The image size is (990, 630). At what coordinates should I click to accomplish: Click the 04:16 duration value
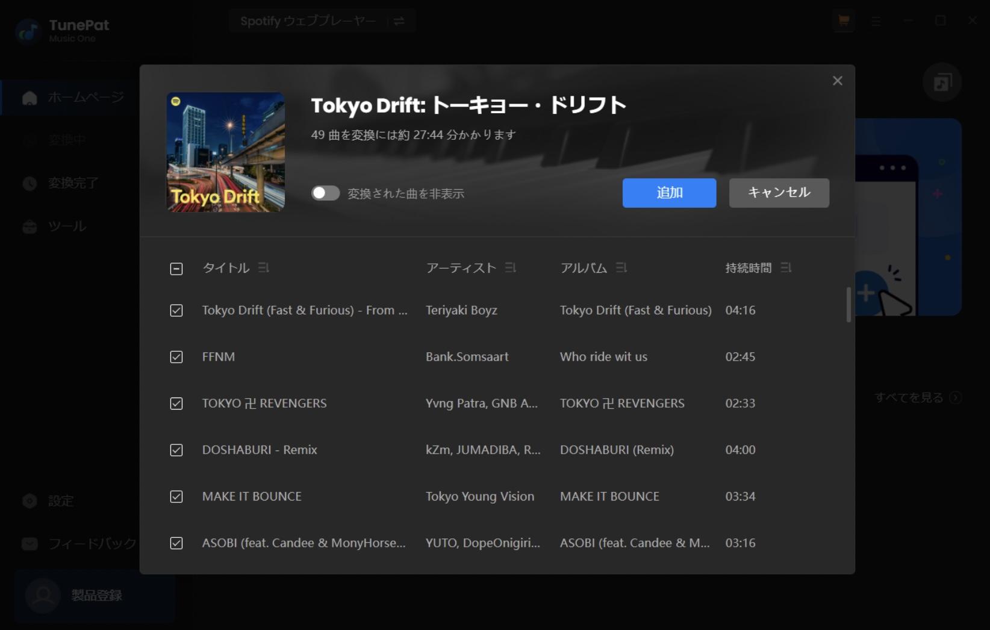click(740, 310)
